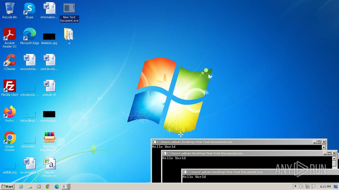Click title bar text of middle console window
339x190 pixels.
205,153
